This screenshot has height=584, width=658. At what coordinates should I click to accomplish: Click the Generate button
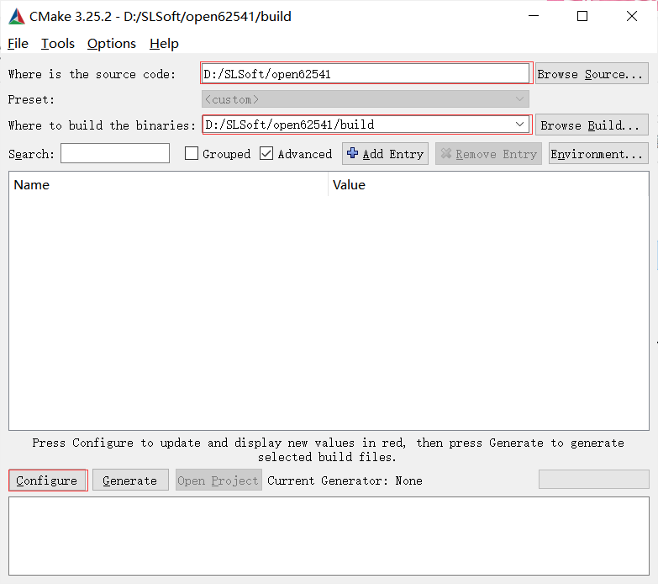(130, 480)
